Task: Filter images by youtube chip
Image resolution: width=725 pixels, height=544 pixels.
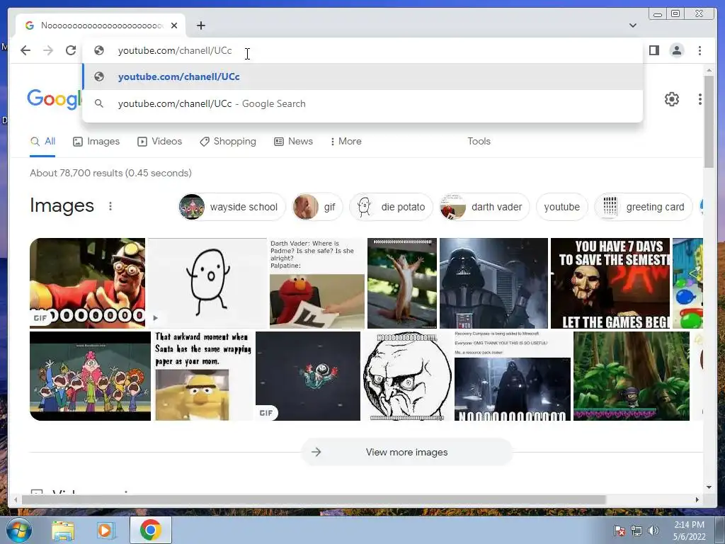Action: (561, 207)
